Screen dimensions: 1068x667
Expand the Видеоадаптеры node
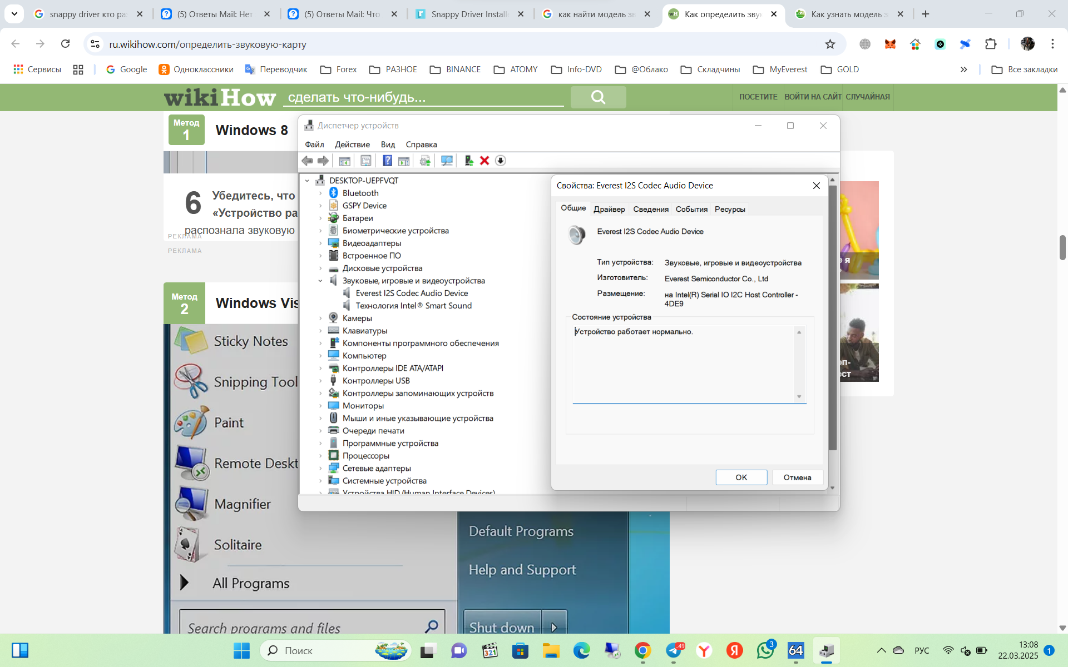click(x=320, y=243)
